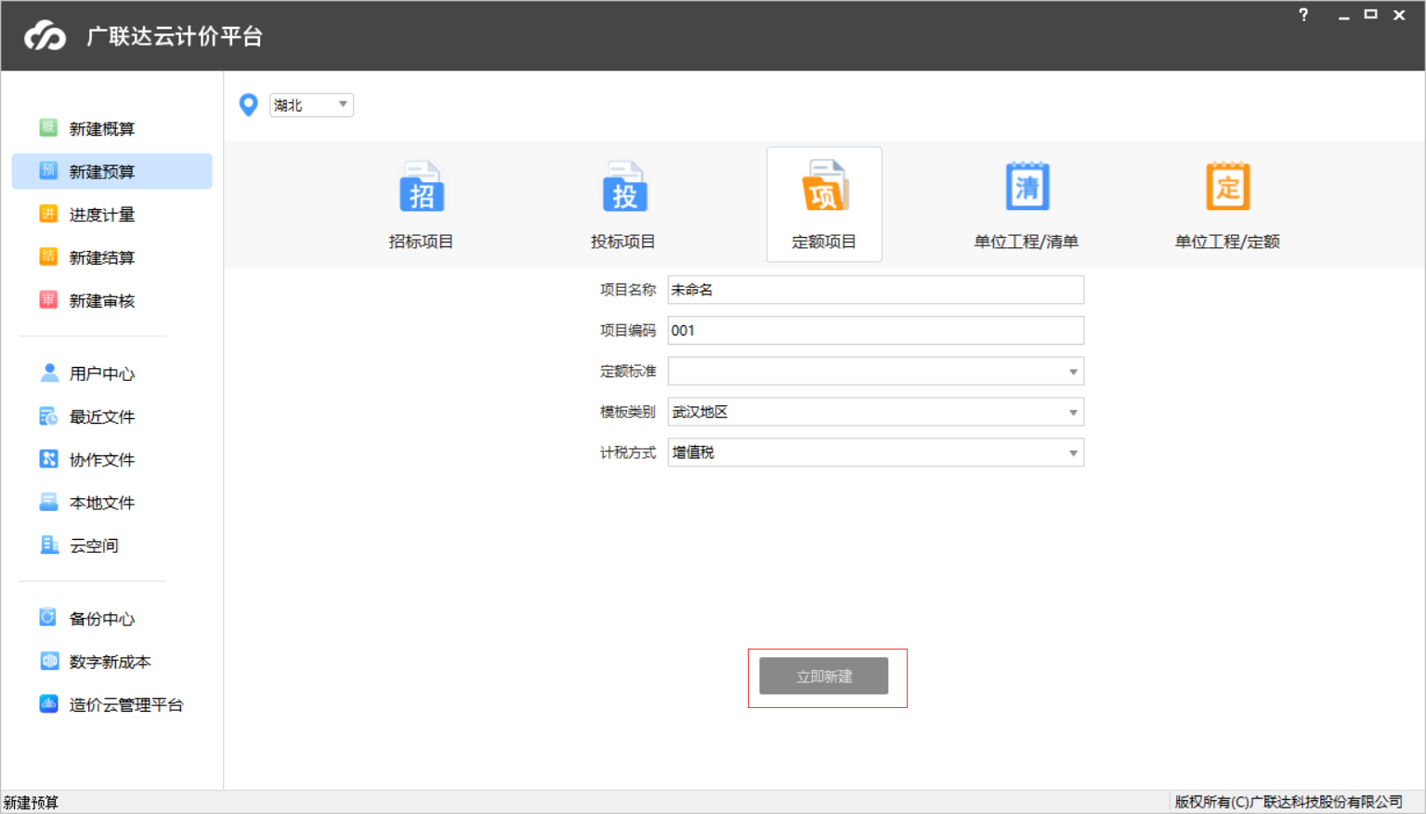
Task: Click the 广联达 cloud logo
Action: (x=46, y=36)
